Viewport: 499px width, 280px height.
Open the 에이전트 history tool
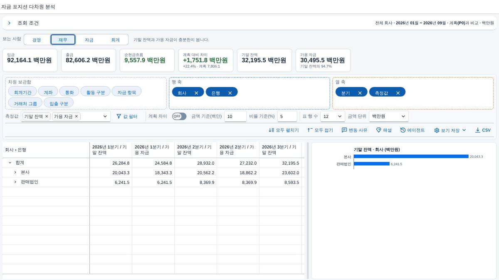coord(413,130)
